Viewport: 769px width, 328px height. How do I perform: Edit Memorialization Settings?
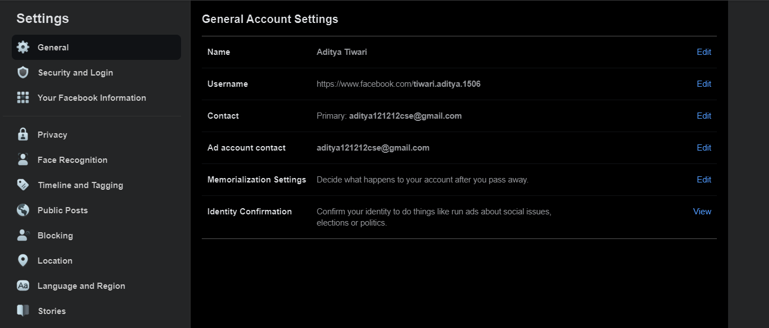[x=703, y=180]
